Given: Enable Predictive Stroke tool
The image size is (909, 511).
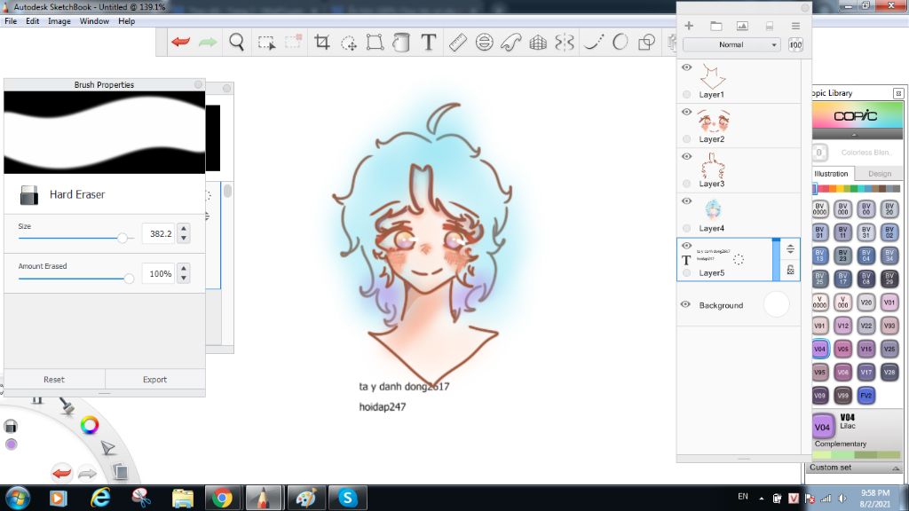Looking at the screenshot, I should coord(620,42).
